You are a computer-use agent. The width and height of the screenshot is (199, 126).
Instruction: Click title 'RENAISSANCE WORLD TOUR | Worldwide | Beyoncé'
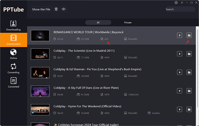tap(88, 32)
